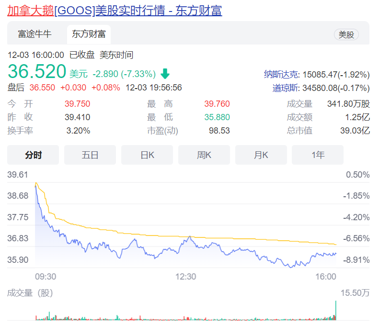Switch to the 富途牛牛 tab
Image resolution: width=379 pixels, height=326 pixels.
point(34,34)
